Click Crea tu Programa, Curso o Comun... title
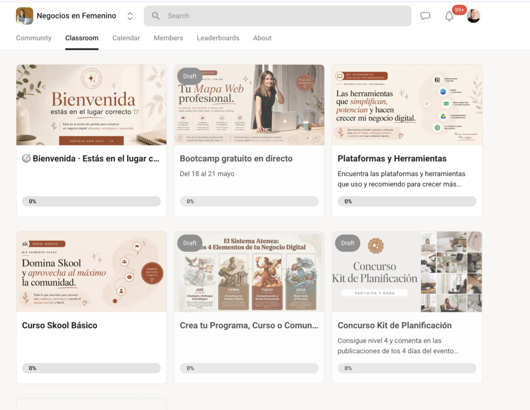 coord(249,325)
